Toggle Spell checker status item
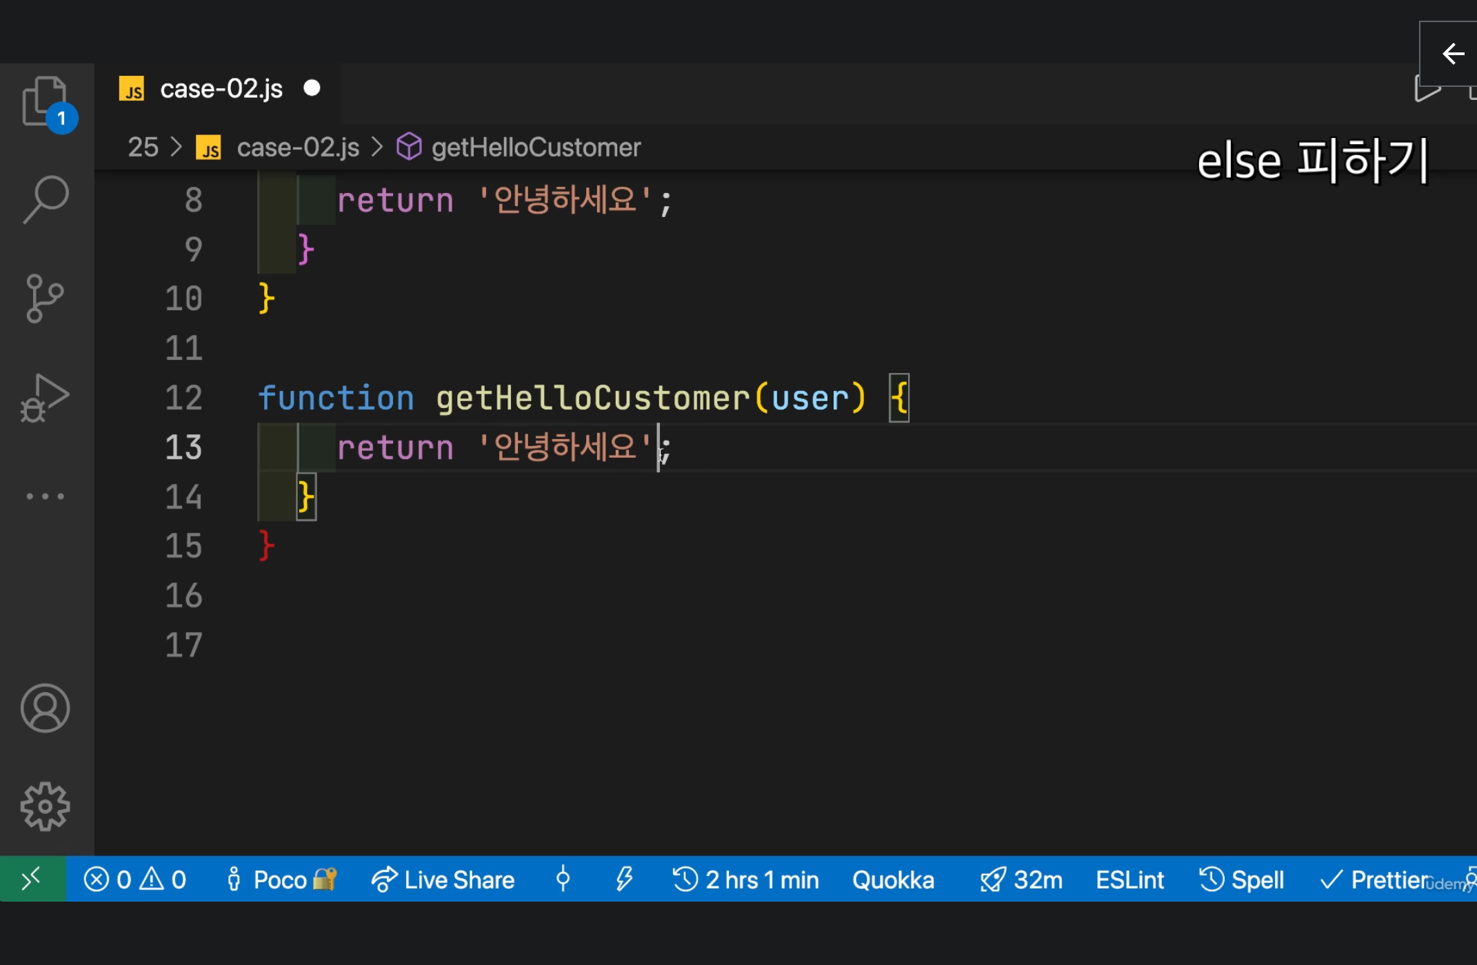1477x965 pixels. [1242, 880]
